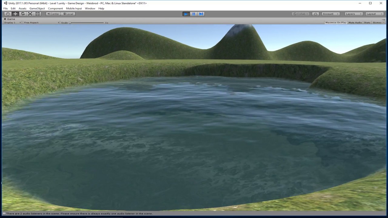Open the cloud services panel
The image size is (388, 218).
316,14
